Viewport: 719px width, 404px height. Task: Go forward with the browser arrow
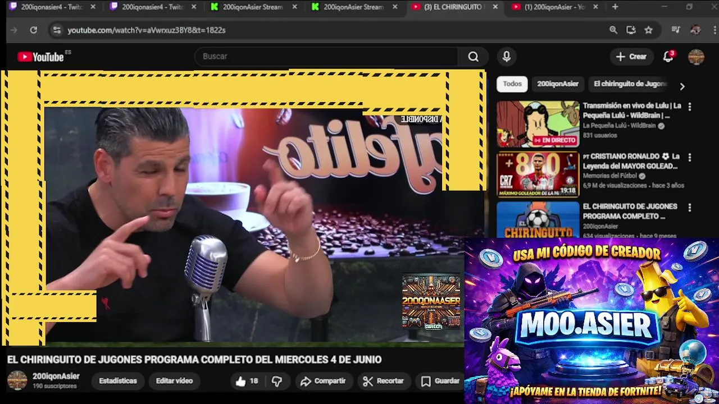pos(14,30)
